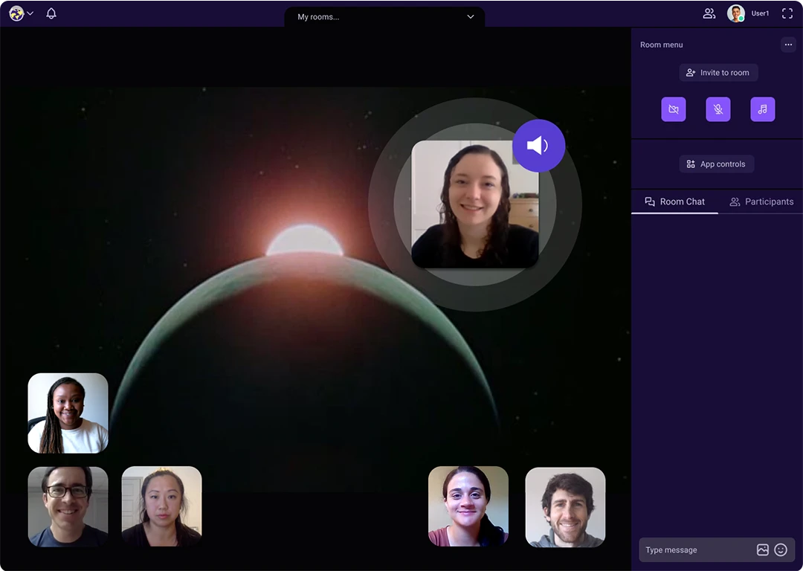Open the globe workspace logo menu
803x571 pixels.
pyautogui.click(x=20, y=13)
